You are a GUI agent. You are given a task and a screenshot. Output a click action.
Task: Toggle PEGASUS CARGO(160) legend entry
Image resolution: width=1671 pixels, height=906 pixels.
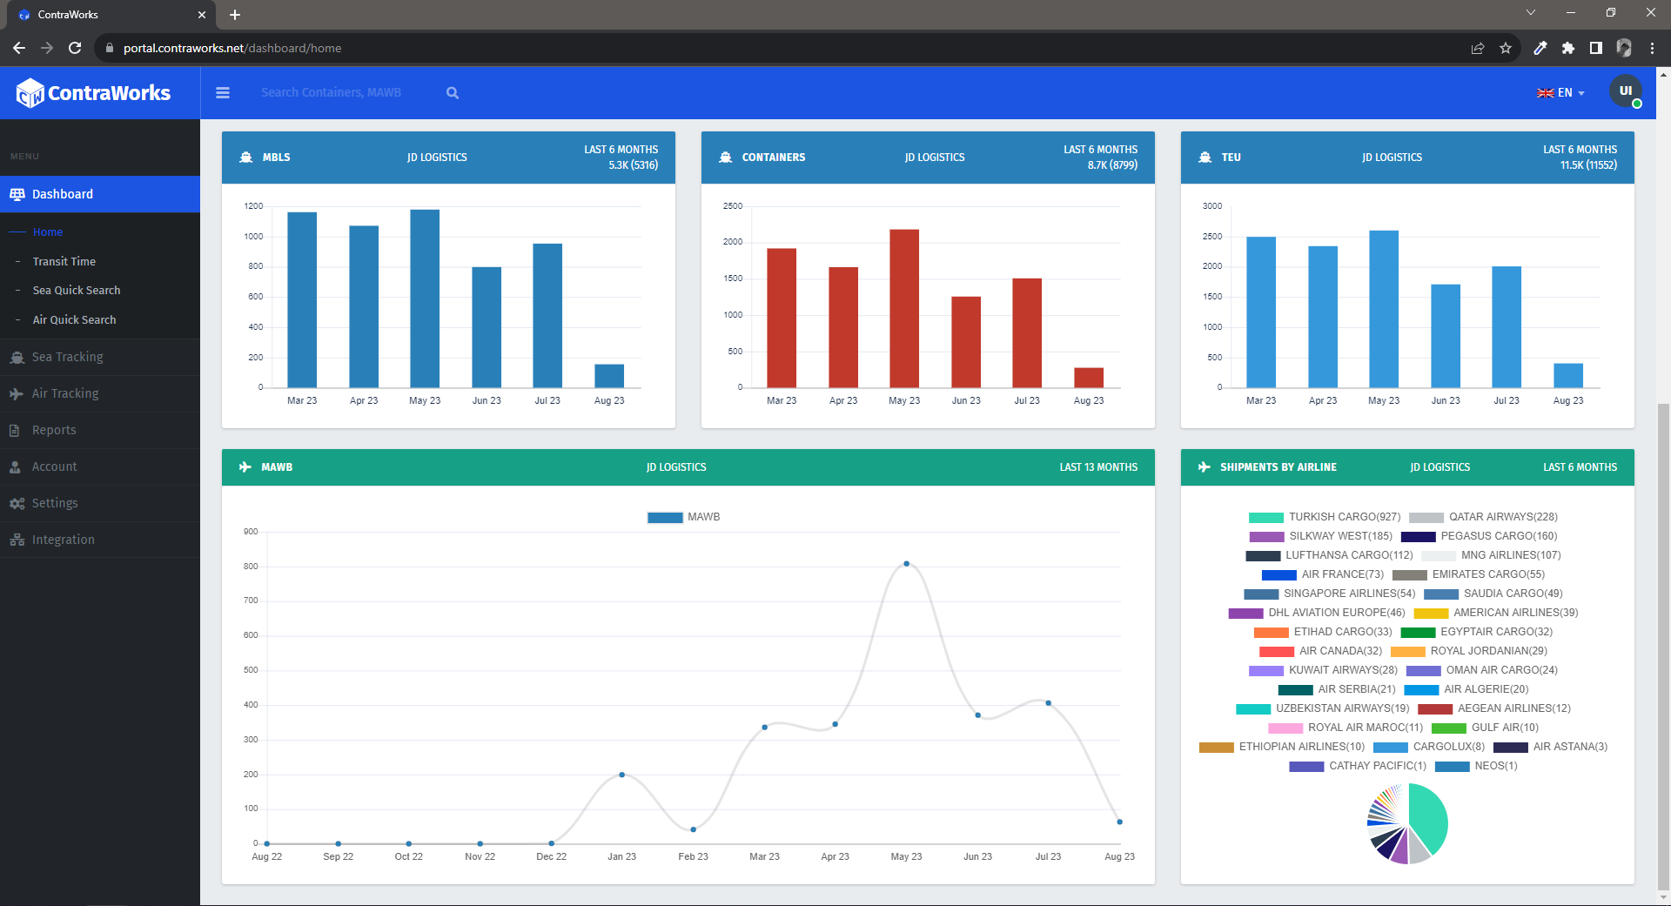(x=1480, y=536)
